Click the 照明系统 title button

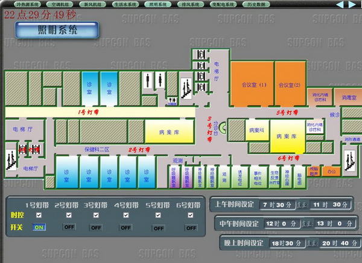click(57, 30)
